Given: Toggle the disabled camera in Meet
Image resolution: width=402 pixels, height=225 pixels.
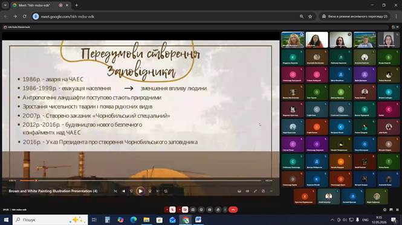Looking at the screenshot, I should (x=185, y=210).
